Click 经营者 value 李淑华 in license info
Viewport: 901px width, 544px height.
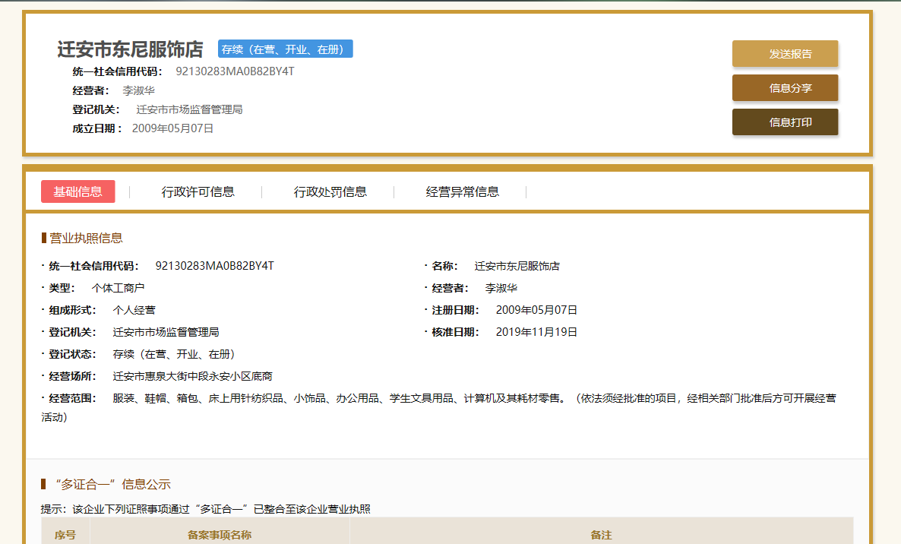pyautogui.click(x=501, y=288)
